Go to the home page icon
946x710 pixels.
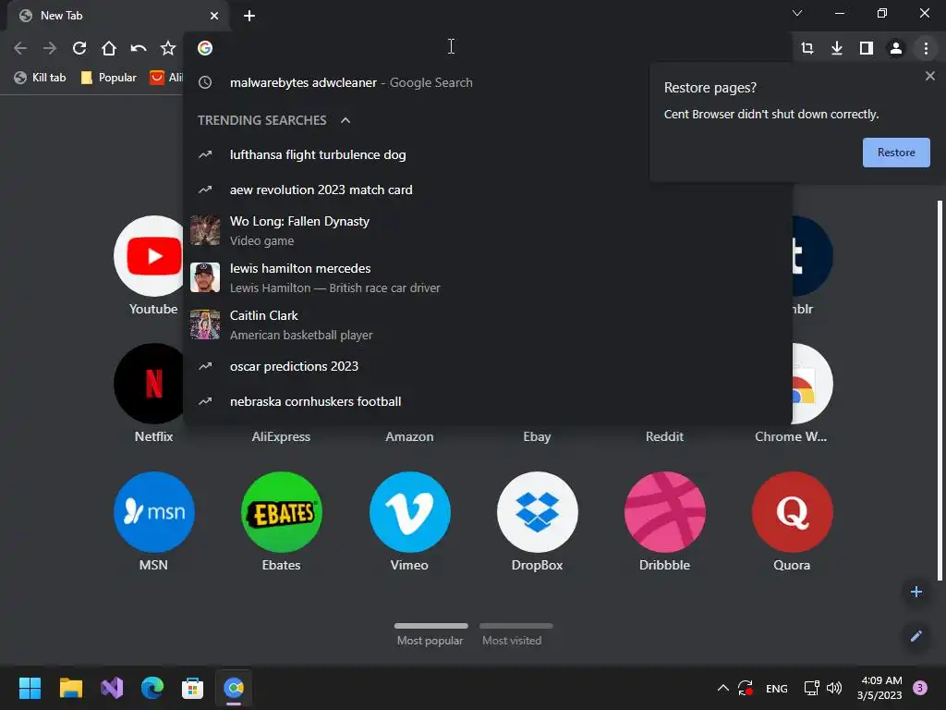(x=109, y=48)
